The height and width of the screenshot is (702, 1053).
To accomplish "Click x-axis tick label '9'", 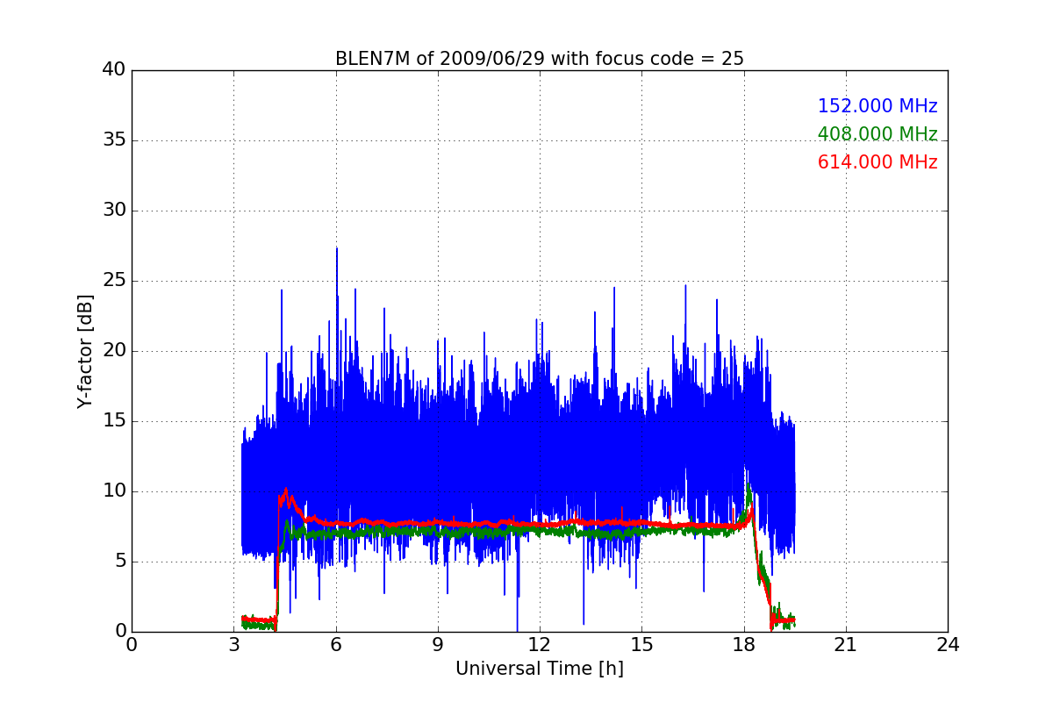I will [x=438, y=645].
